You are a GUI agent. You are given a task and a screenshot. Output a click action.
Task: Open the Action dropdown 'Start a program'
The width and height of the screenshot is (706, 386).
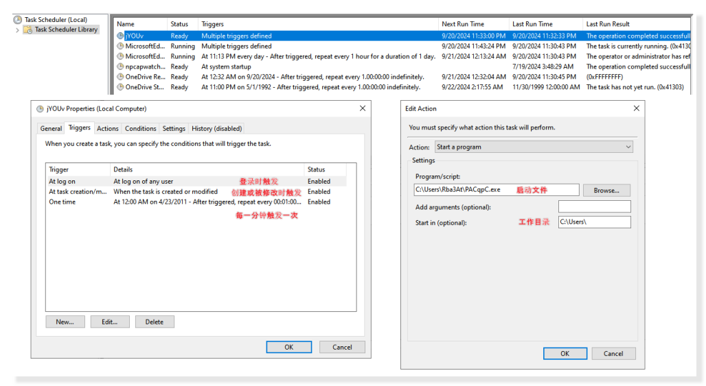(533, 147)
